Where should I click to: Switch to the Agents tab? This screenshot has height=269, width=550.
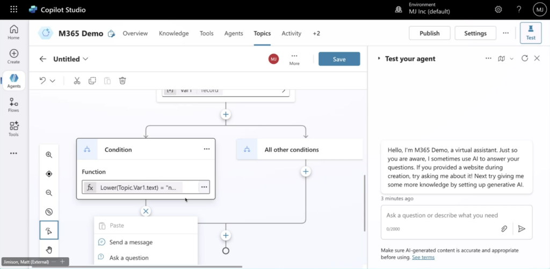tap(234, 33)
